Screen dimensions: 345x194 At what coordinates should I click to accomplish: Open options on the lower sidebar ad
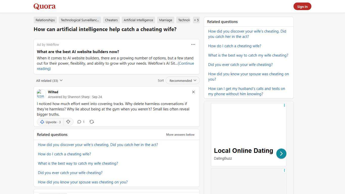tap(284, 171)
